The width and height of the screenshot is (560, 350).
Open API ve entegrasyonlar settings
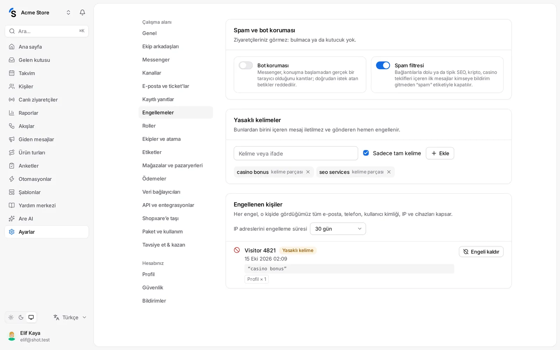point(176,205)
